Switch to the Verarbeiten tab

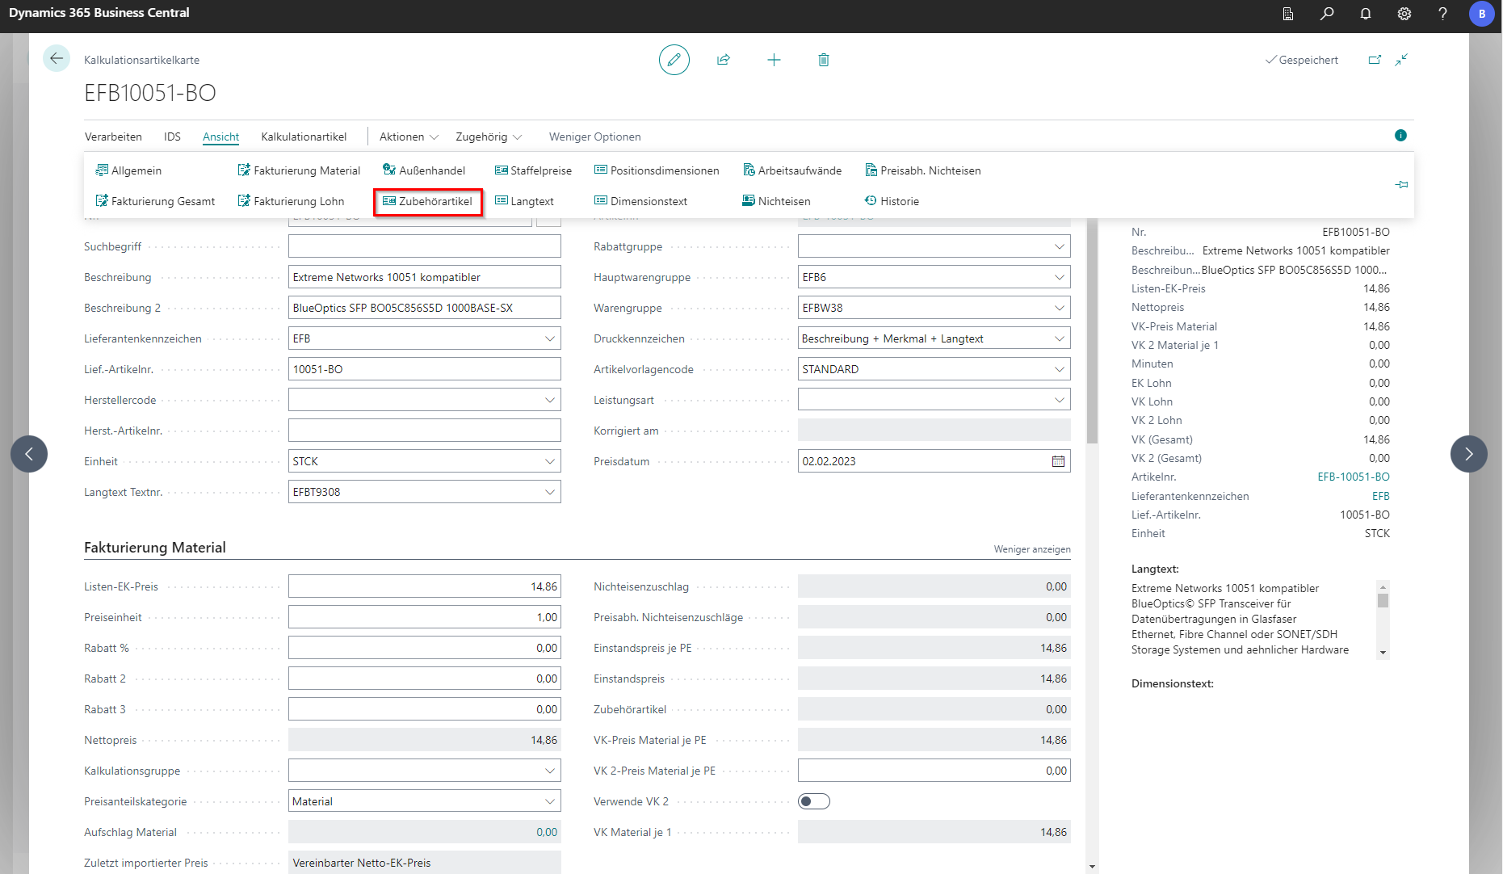click(113, 137)
